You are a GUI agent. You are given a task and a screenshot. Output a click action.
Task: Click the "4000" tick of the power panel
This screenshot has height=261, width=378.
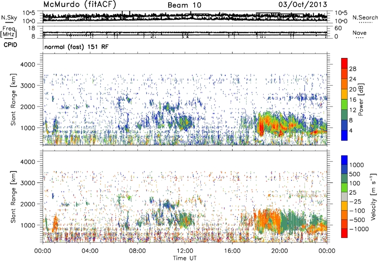coord(28,65)
